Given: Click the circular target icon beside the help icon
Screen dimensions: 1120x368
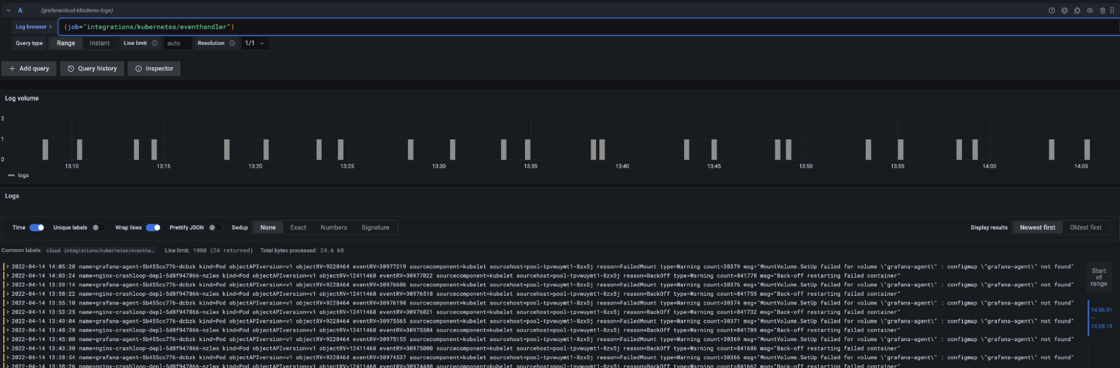Looking at the screenshot, I should [x=1065, y=11].
